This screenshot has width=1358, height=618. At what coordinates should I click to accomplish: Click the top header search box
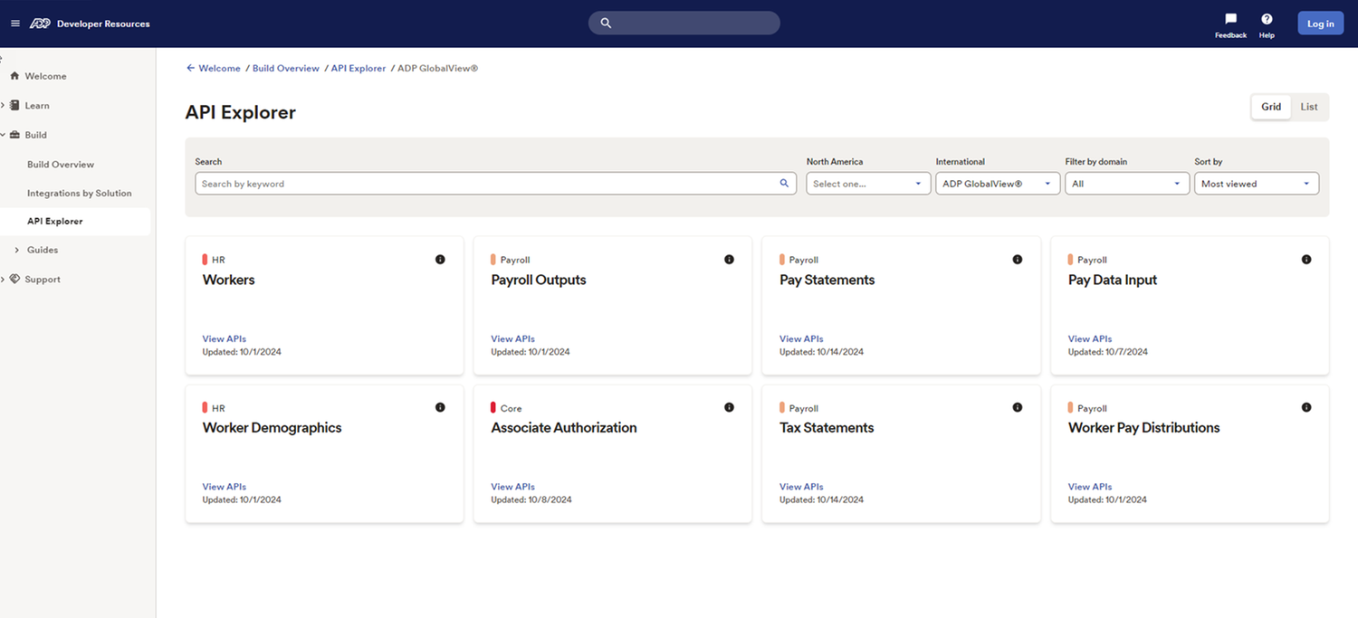(684, 23)
